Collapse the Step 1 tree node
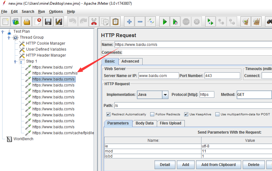Viewport: 272px width, 171px height. click(x=15, y=61)
